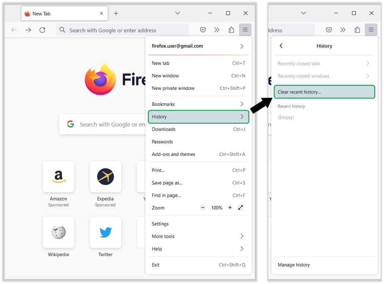Select History from the application menu
This screenshot has width=384, height=284.
click(198, 117)
